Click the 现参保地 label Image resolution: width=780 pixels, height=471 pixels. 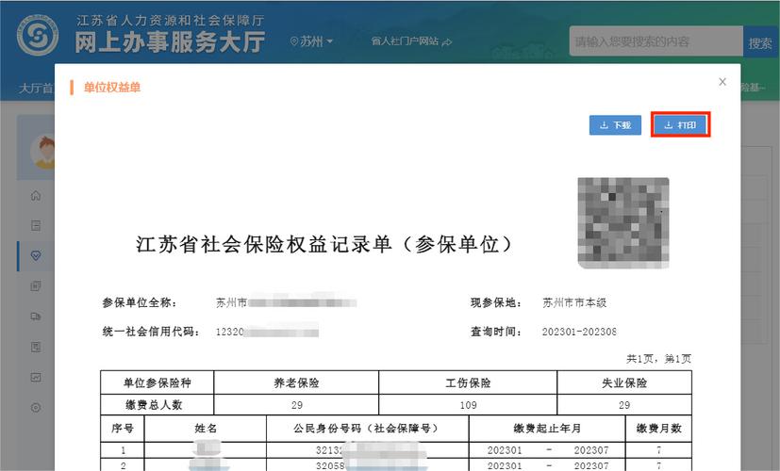[x=496, y=302]
